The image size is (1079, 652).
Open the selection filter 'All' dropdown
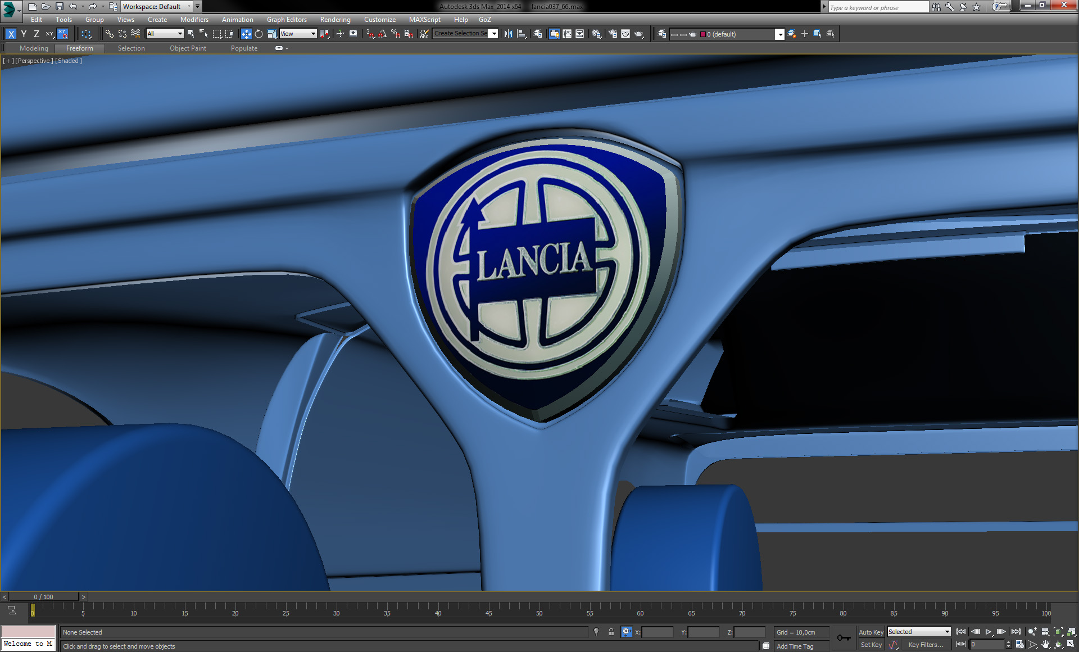pyautogui.click(x=165, y=34)
